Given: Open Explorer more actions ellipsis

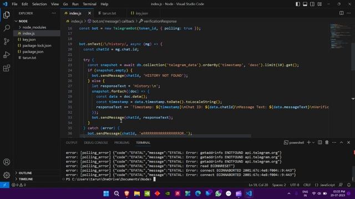Looking at the screenshot, I should (x=54, y=13).
